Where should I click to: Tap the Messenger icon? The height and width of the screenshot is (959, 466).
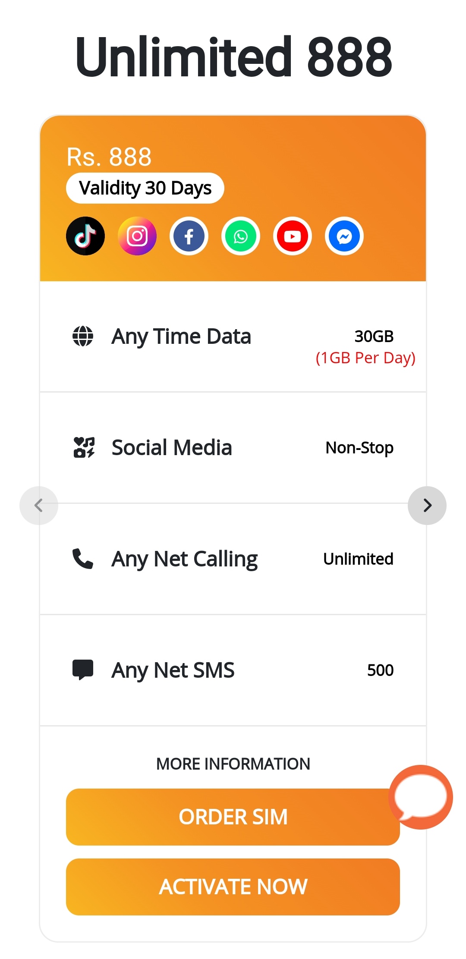[x=344, y=236]
